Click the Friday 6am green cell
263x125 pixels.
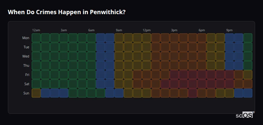[x=91, y=74]
